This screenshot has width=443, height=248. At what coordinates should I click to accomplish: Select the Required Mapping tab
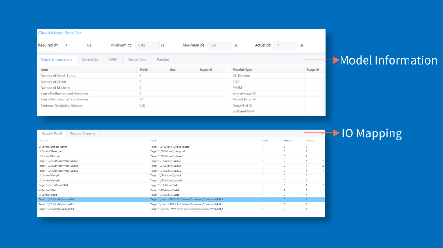pyautogui.click(x=83, y=133)
